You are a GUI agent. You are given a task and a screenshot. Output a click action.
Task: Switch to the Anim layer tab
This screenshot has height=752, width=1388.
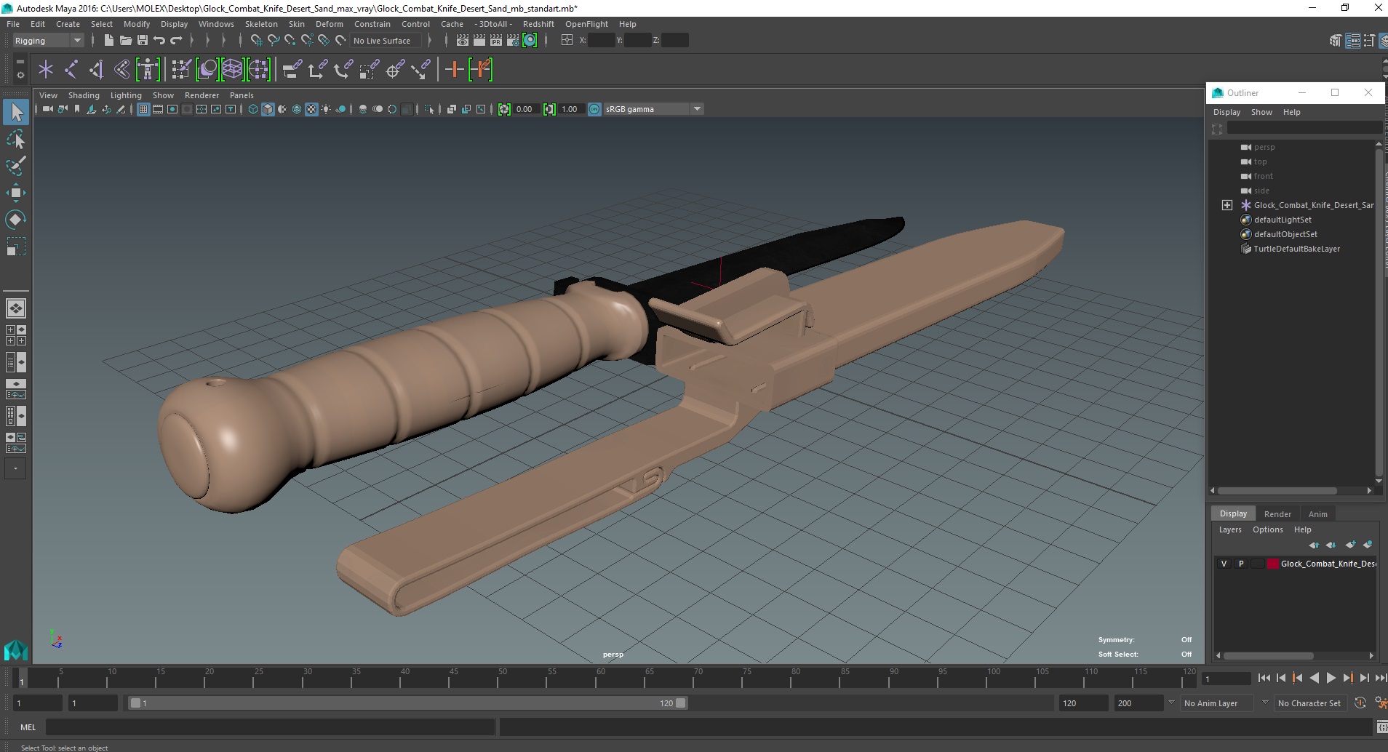(x=1317, y=513)
